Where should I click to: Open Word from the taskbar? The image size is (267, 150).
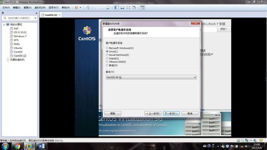[x=41, y=146]
